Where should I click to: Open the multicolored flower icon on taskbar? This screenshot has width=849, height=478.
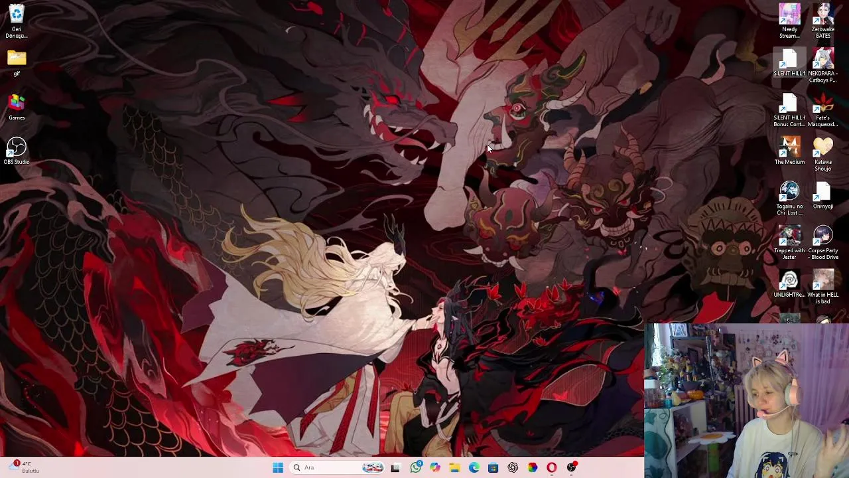coord(533,467)
